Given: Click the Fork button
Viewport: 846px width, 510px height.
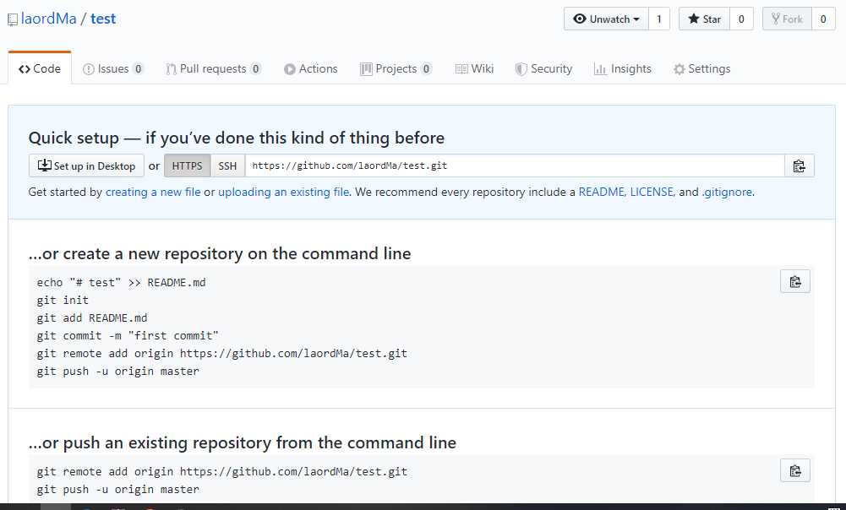Looking at the screenshot, I should (x=787, y=19).
